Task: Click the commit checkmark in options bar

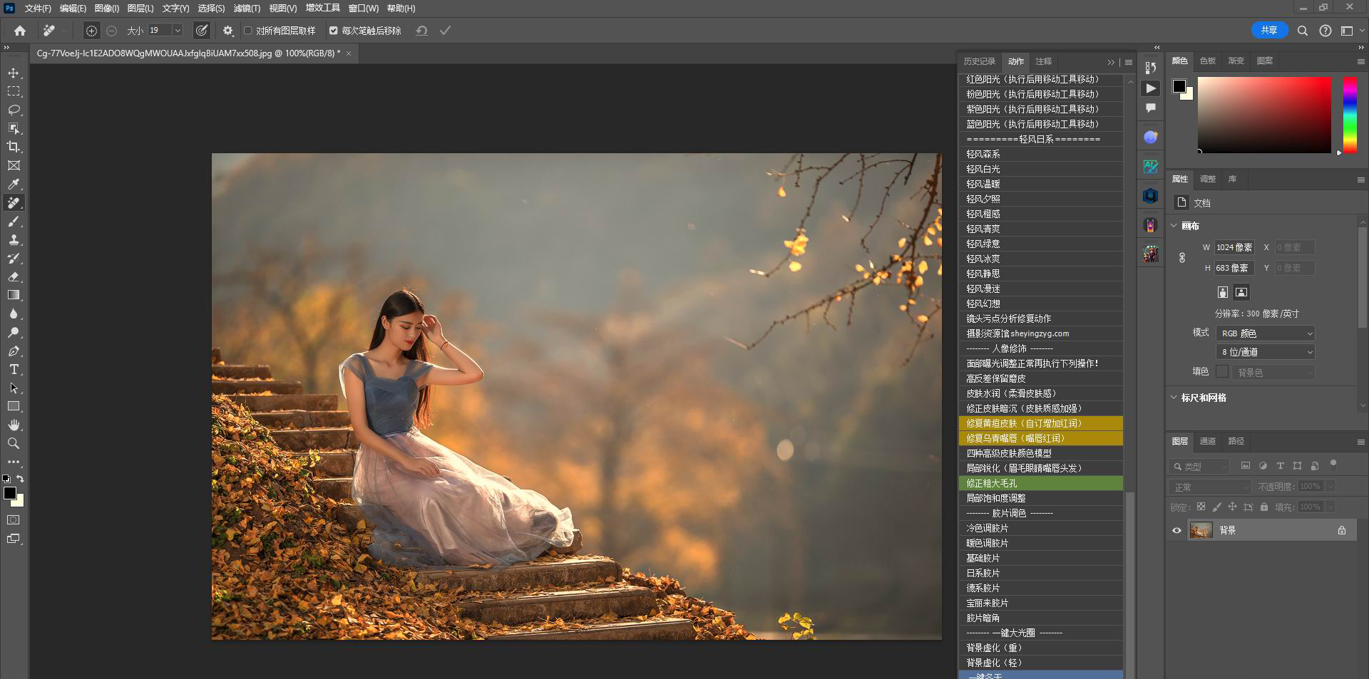Action: [445, 31]
